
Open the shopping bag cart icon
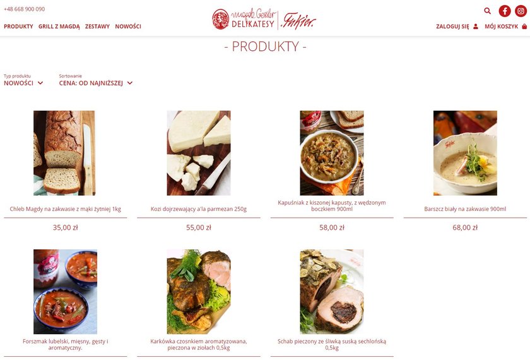click(524, 26)
